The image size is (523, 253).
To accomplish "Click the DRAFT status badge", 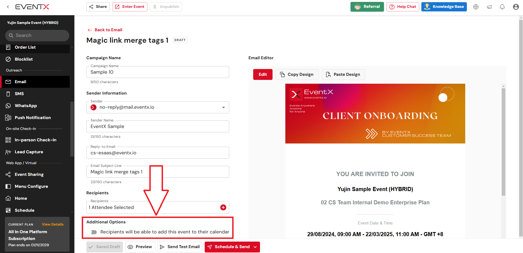I will pyautogui.click(x=180, y=40).
